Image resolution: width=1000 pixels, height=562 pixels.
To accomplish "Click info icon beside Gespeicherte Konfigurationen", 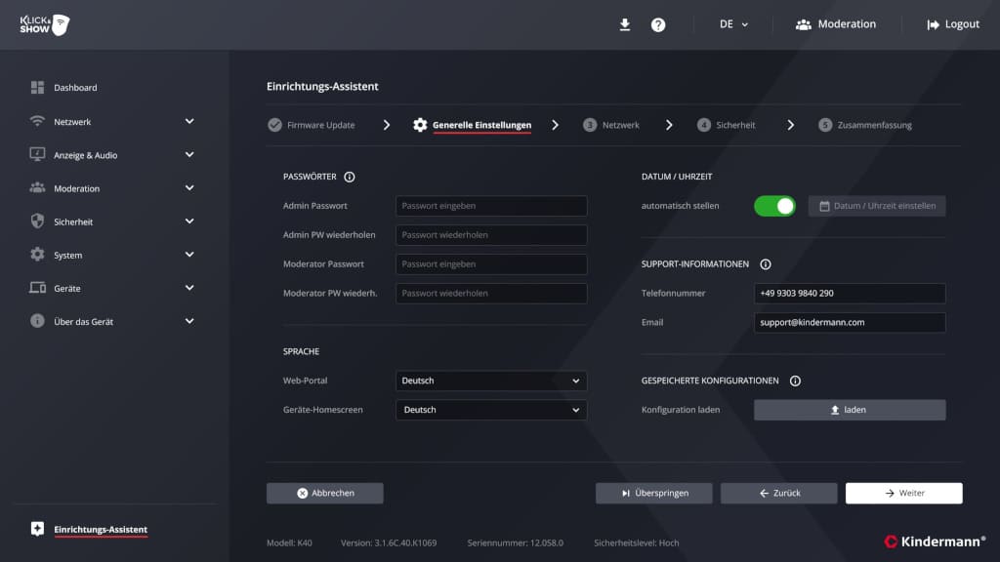I will [x=795, y=381].
